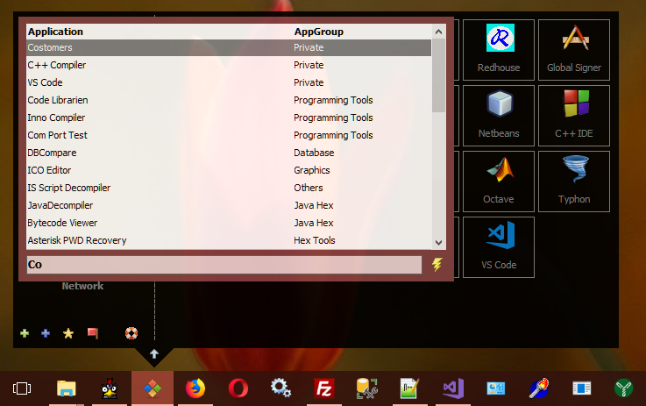The image size is (646, 406).
Task: Click the green Y icon in the taskbar
Action: (623, 388)
